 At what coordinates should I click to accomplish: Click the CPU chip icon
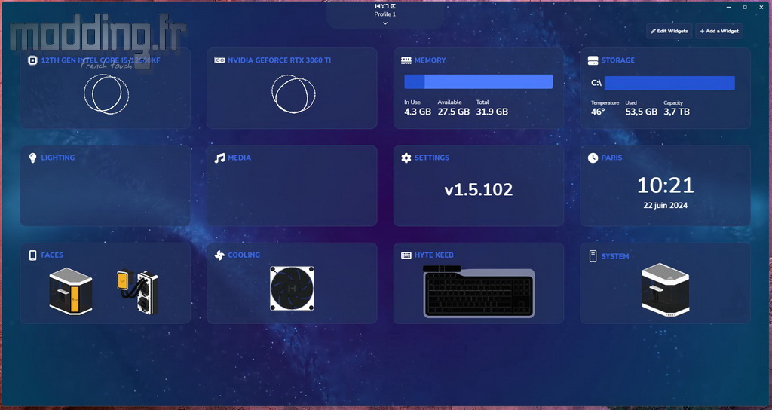[x=32, y=60]
